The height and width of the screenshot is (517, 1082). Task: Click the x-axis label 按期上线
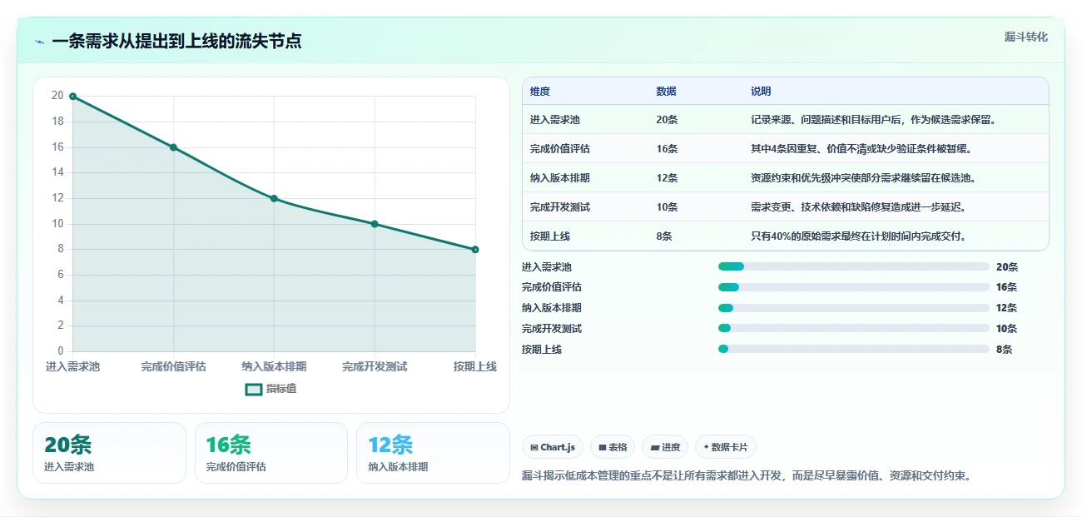click(x=475, y=366)
